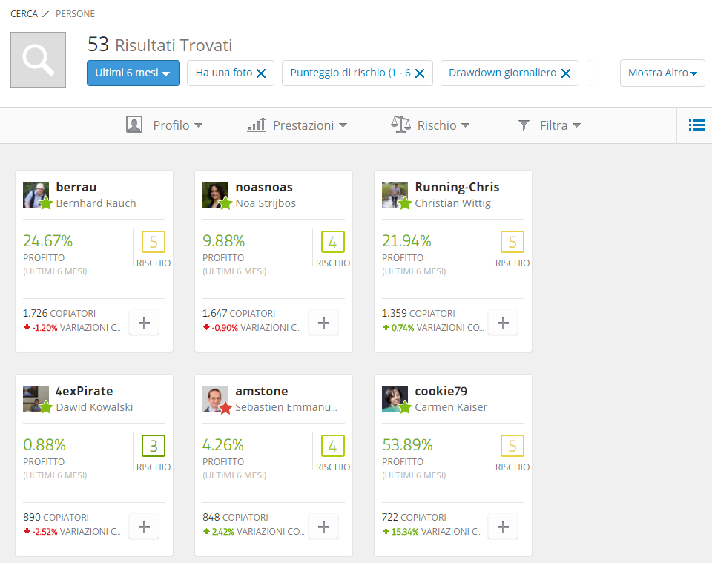Open amstone's profile photo
Screen dimensions: 712x563
[x=215, y=398]
